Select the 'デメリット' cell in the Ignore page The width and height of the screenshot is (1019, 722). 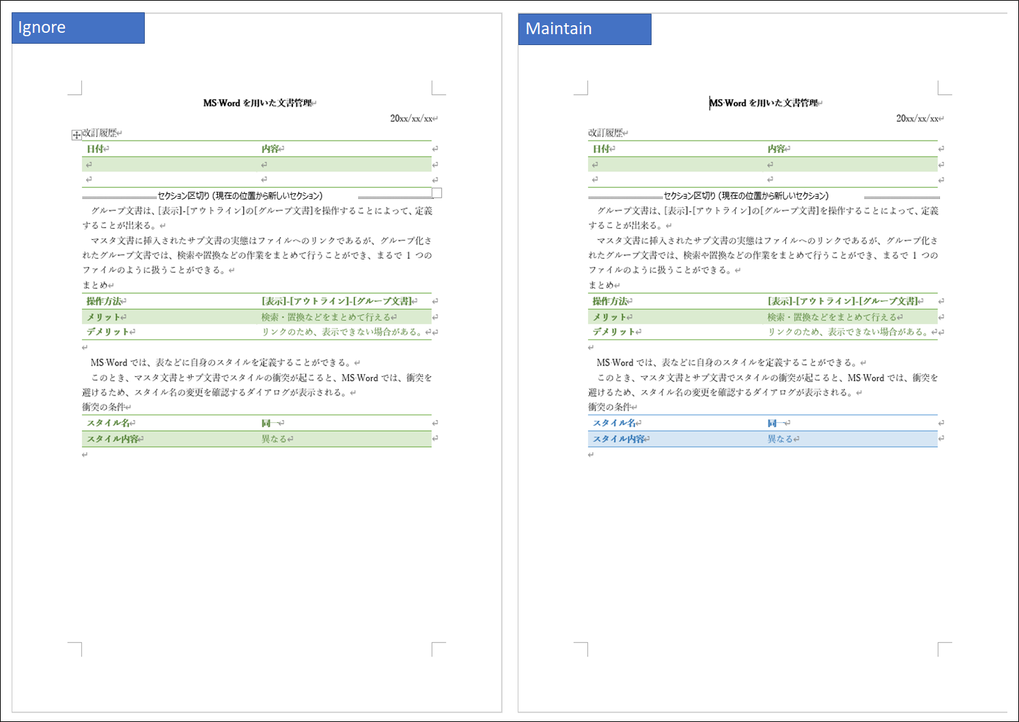coord(169,332)
